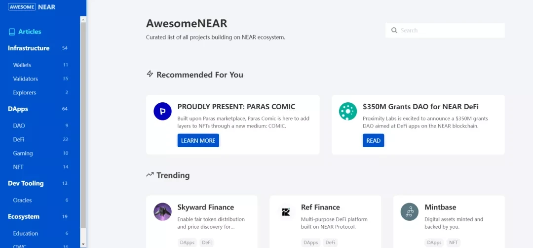Click the search magnifier icon
This screenshot has width=533, height=248.
(x=394, y=31)
